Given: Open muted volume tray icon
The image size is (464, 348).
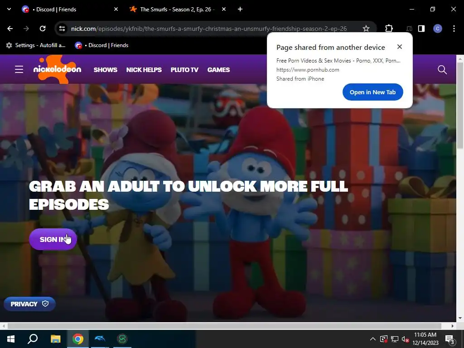Looking at the screenshot, I should tap(405, 339).
